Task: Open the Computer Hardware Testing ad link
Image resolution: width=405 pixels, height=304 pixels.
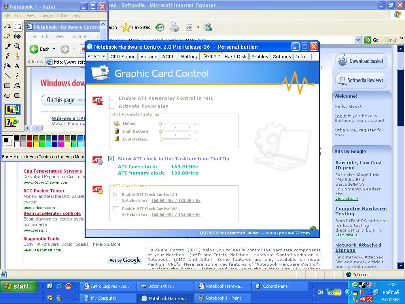Action: click(361, 211)
